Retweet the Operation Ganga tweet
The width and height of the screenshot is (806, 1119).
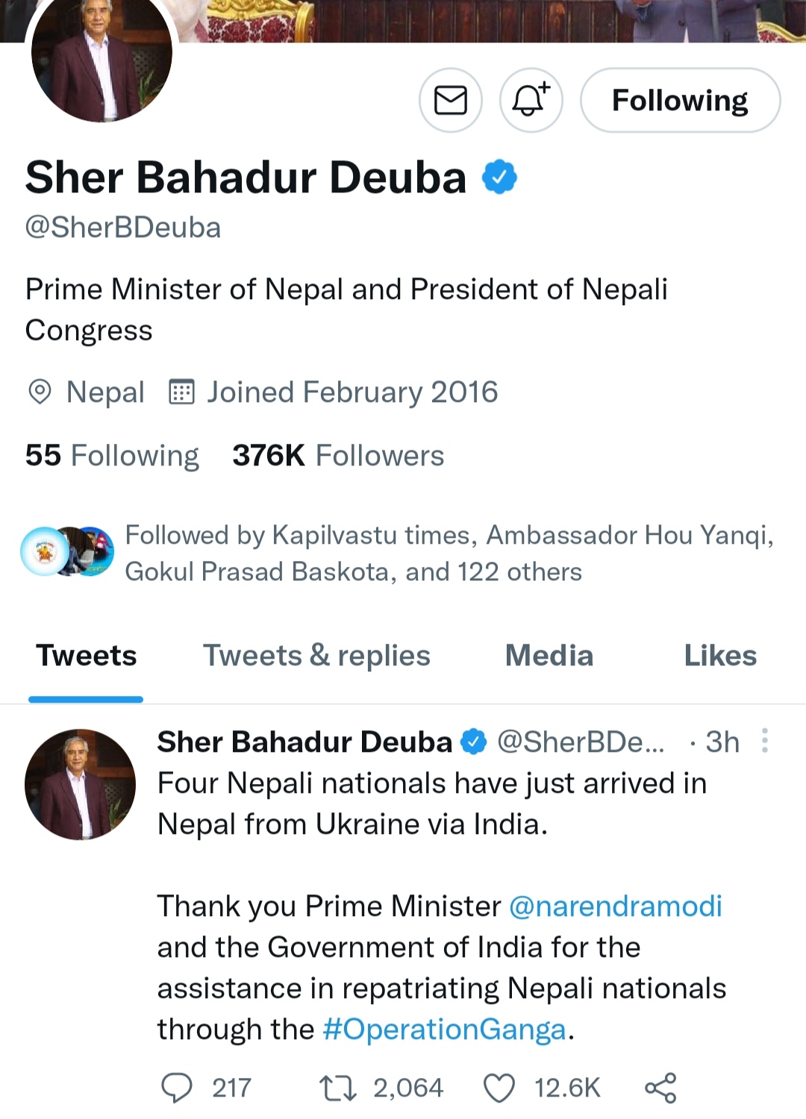(337, 1088)
